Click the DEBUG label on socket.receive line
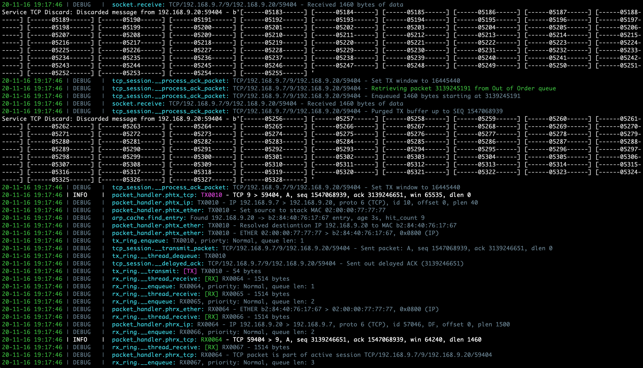Image resolution: width=643 pixels, height=368 pixels. coord(82,5)
